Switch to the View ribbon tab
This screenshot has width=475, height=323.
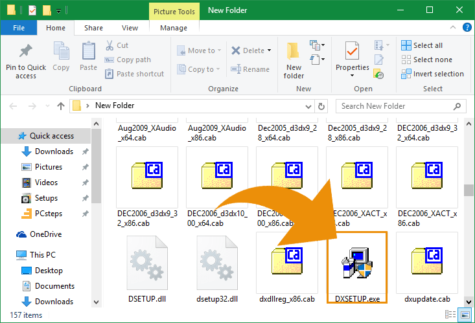tap(130, 28)
